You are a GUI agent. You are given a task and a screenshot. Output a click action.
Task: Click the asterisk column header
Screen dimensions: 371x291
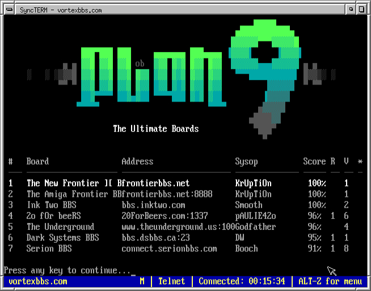pyautogui.click(x=360, y=162)
